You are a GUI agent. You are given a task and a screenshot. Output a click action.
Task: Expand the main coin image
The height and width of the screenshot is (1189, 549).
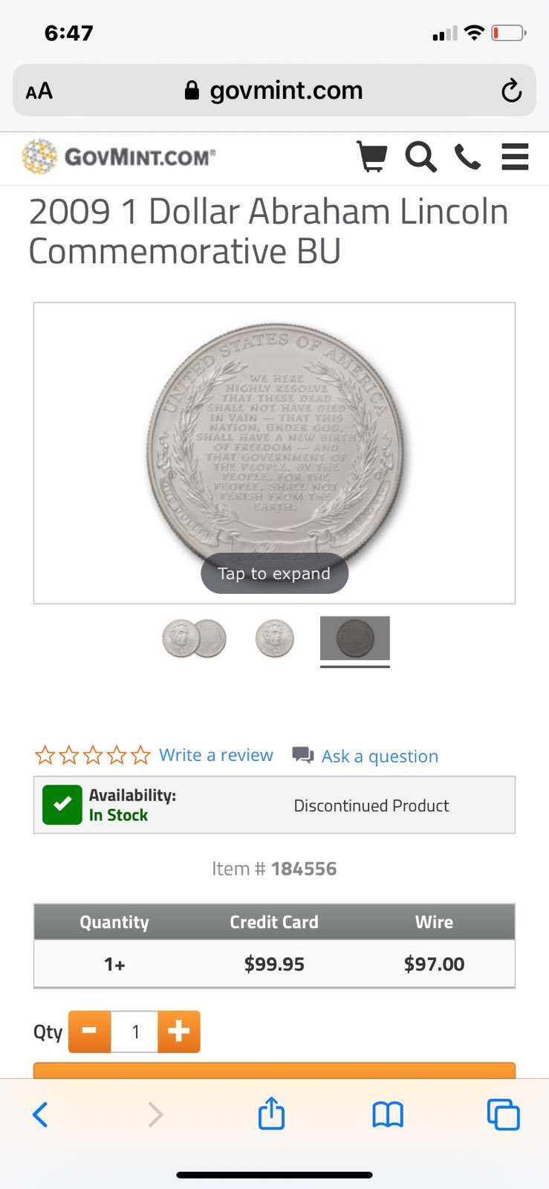(x=274, y=453)
